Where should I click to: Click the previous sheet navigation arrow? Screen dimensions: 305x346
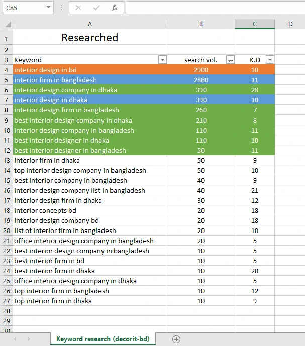tap(15, 339)
